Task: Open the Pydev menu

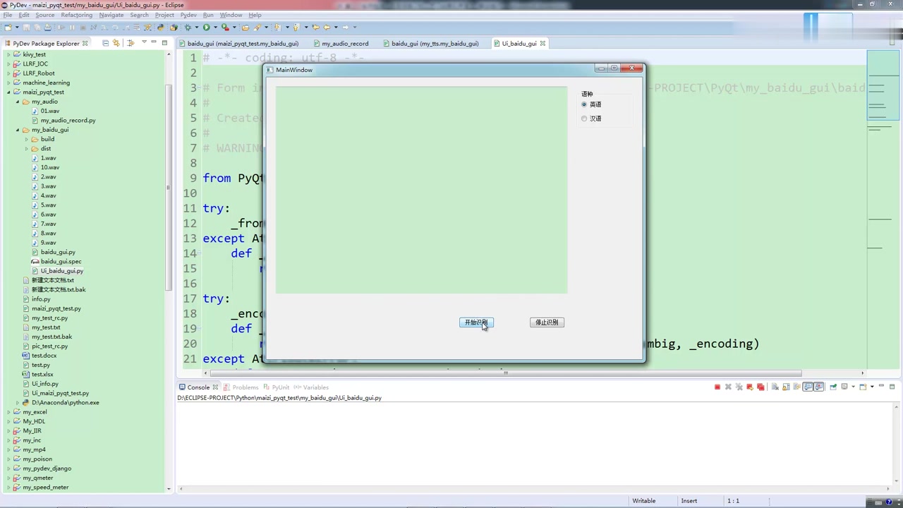Action: tap(188, 15)
